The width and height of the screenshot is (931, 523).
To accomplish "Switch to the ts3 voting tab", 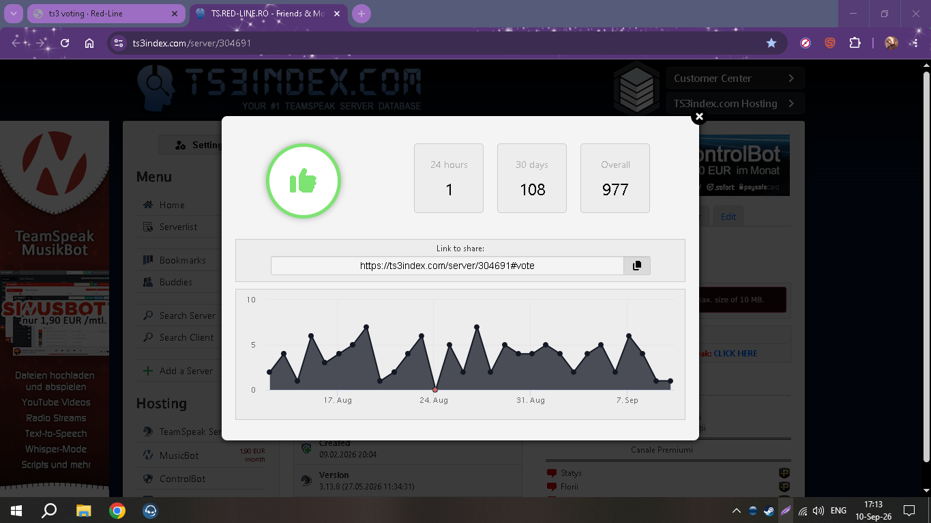I will click(105, 14).
